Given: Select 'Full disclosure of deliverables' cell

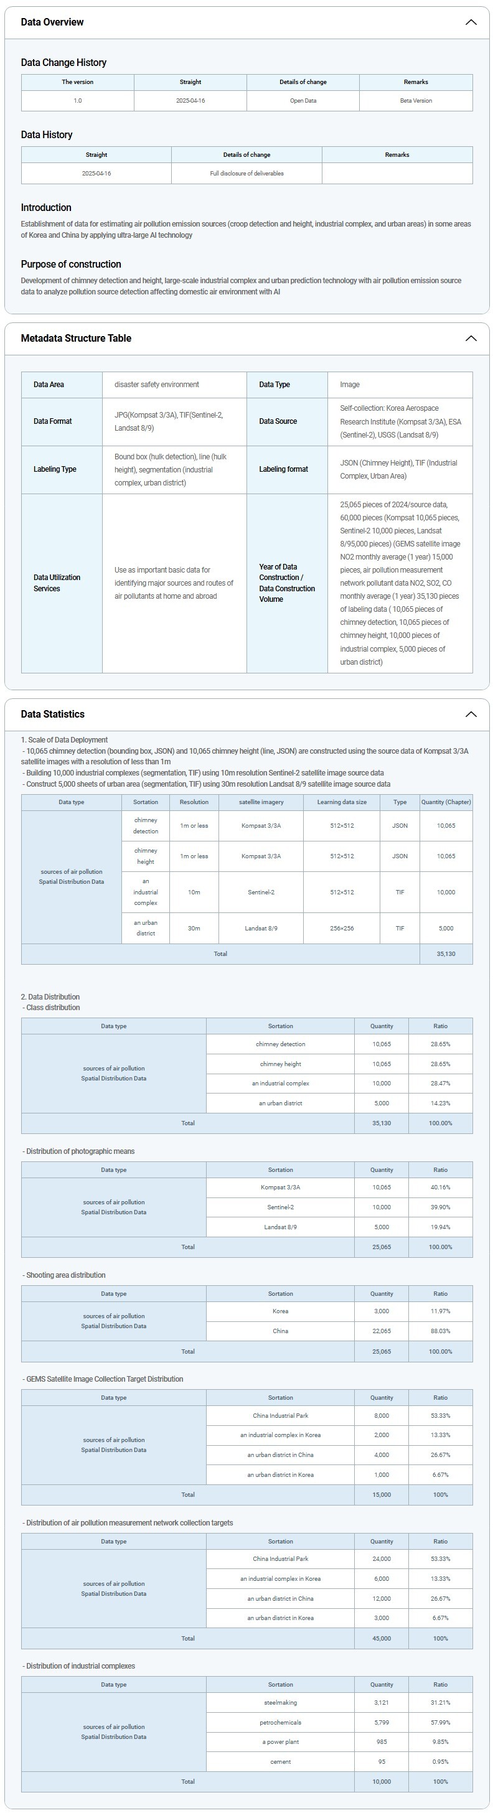Looking at the screenshot, I should [247, 173].
